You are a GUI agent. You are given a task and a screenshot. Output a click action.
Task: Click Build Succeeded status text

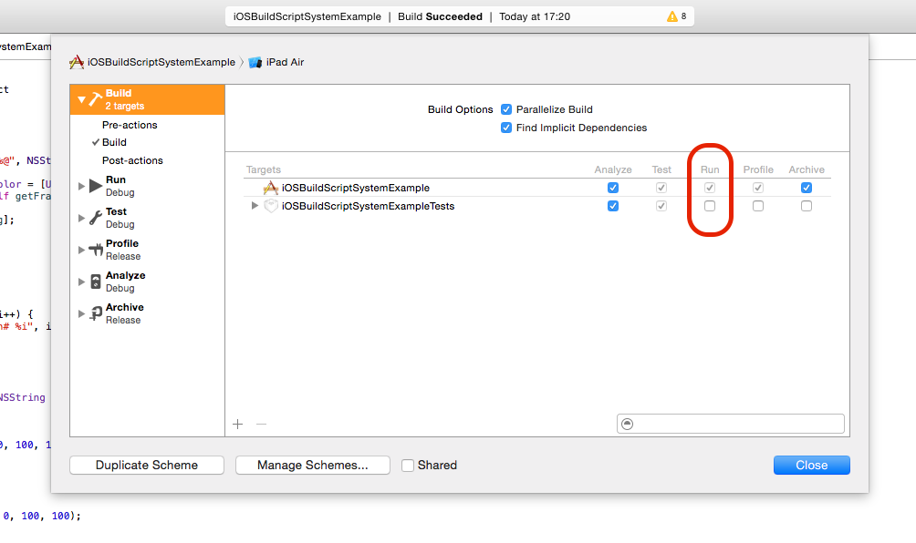click(x=440, y=16)
